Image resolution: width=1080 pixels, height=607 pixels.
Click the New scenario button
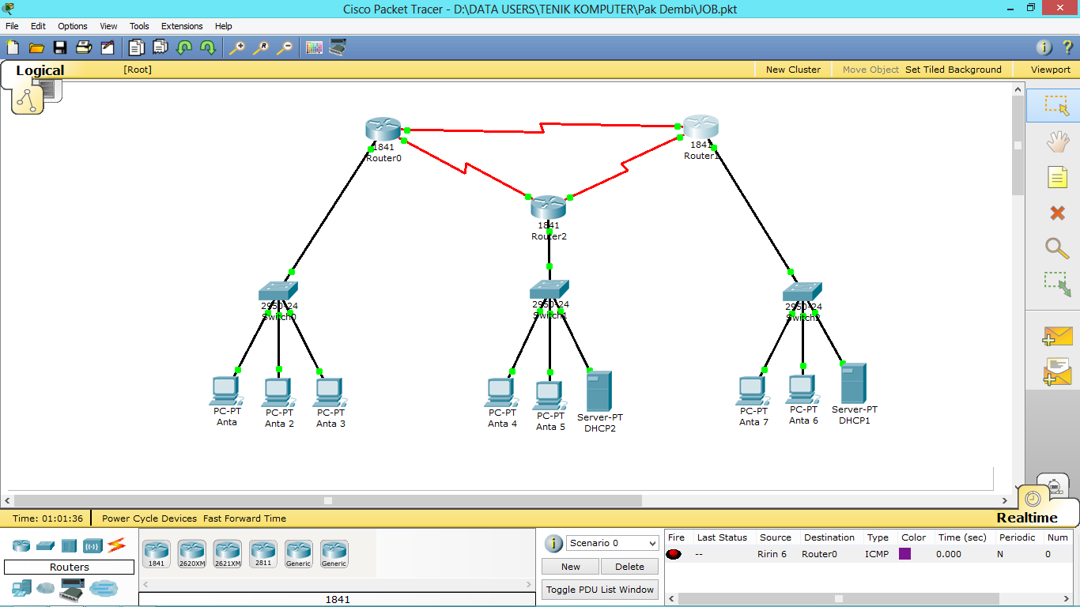pyautogui.click(x=571, y=567)
